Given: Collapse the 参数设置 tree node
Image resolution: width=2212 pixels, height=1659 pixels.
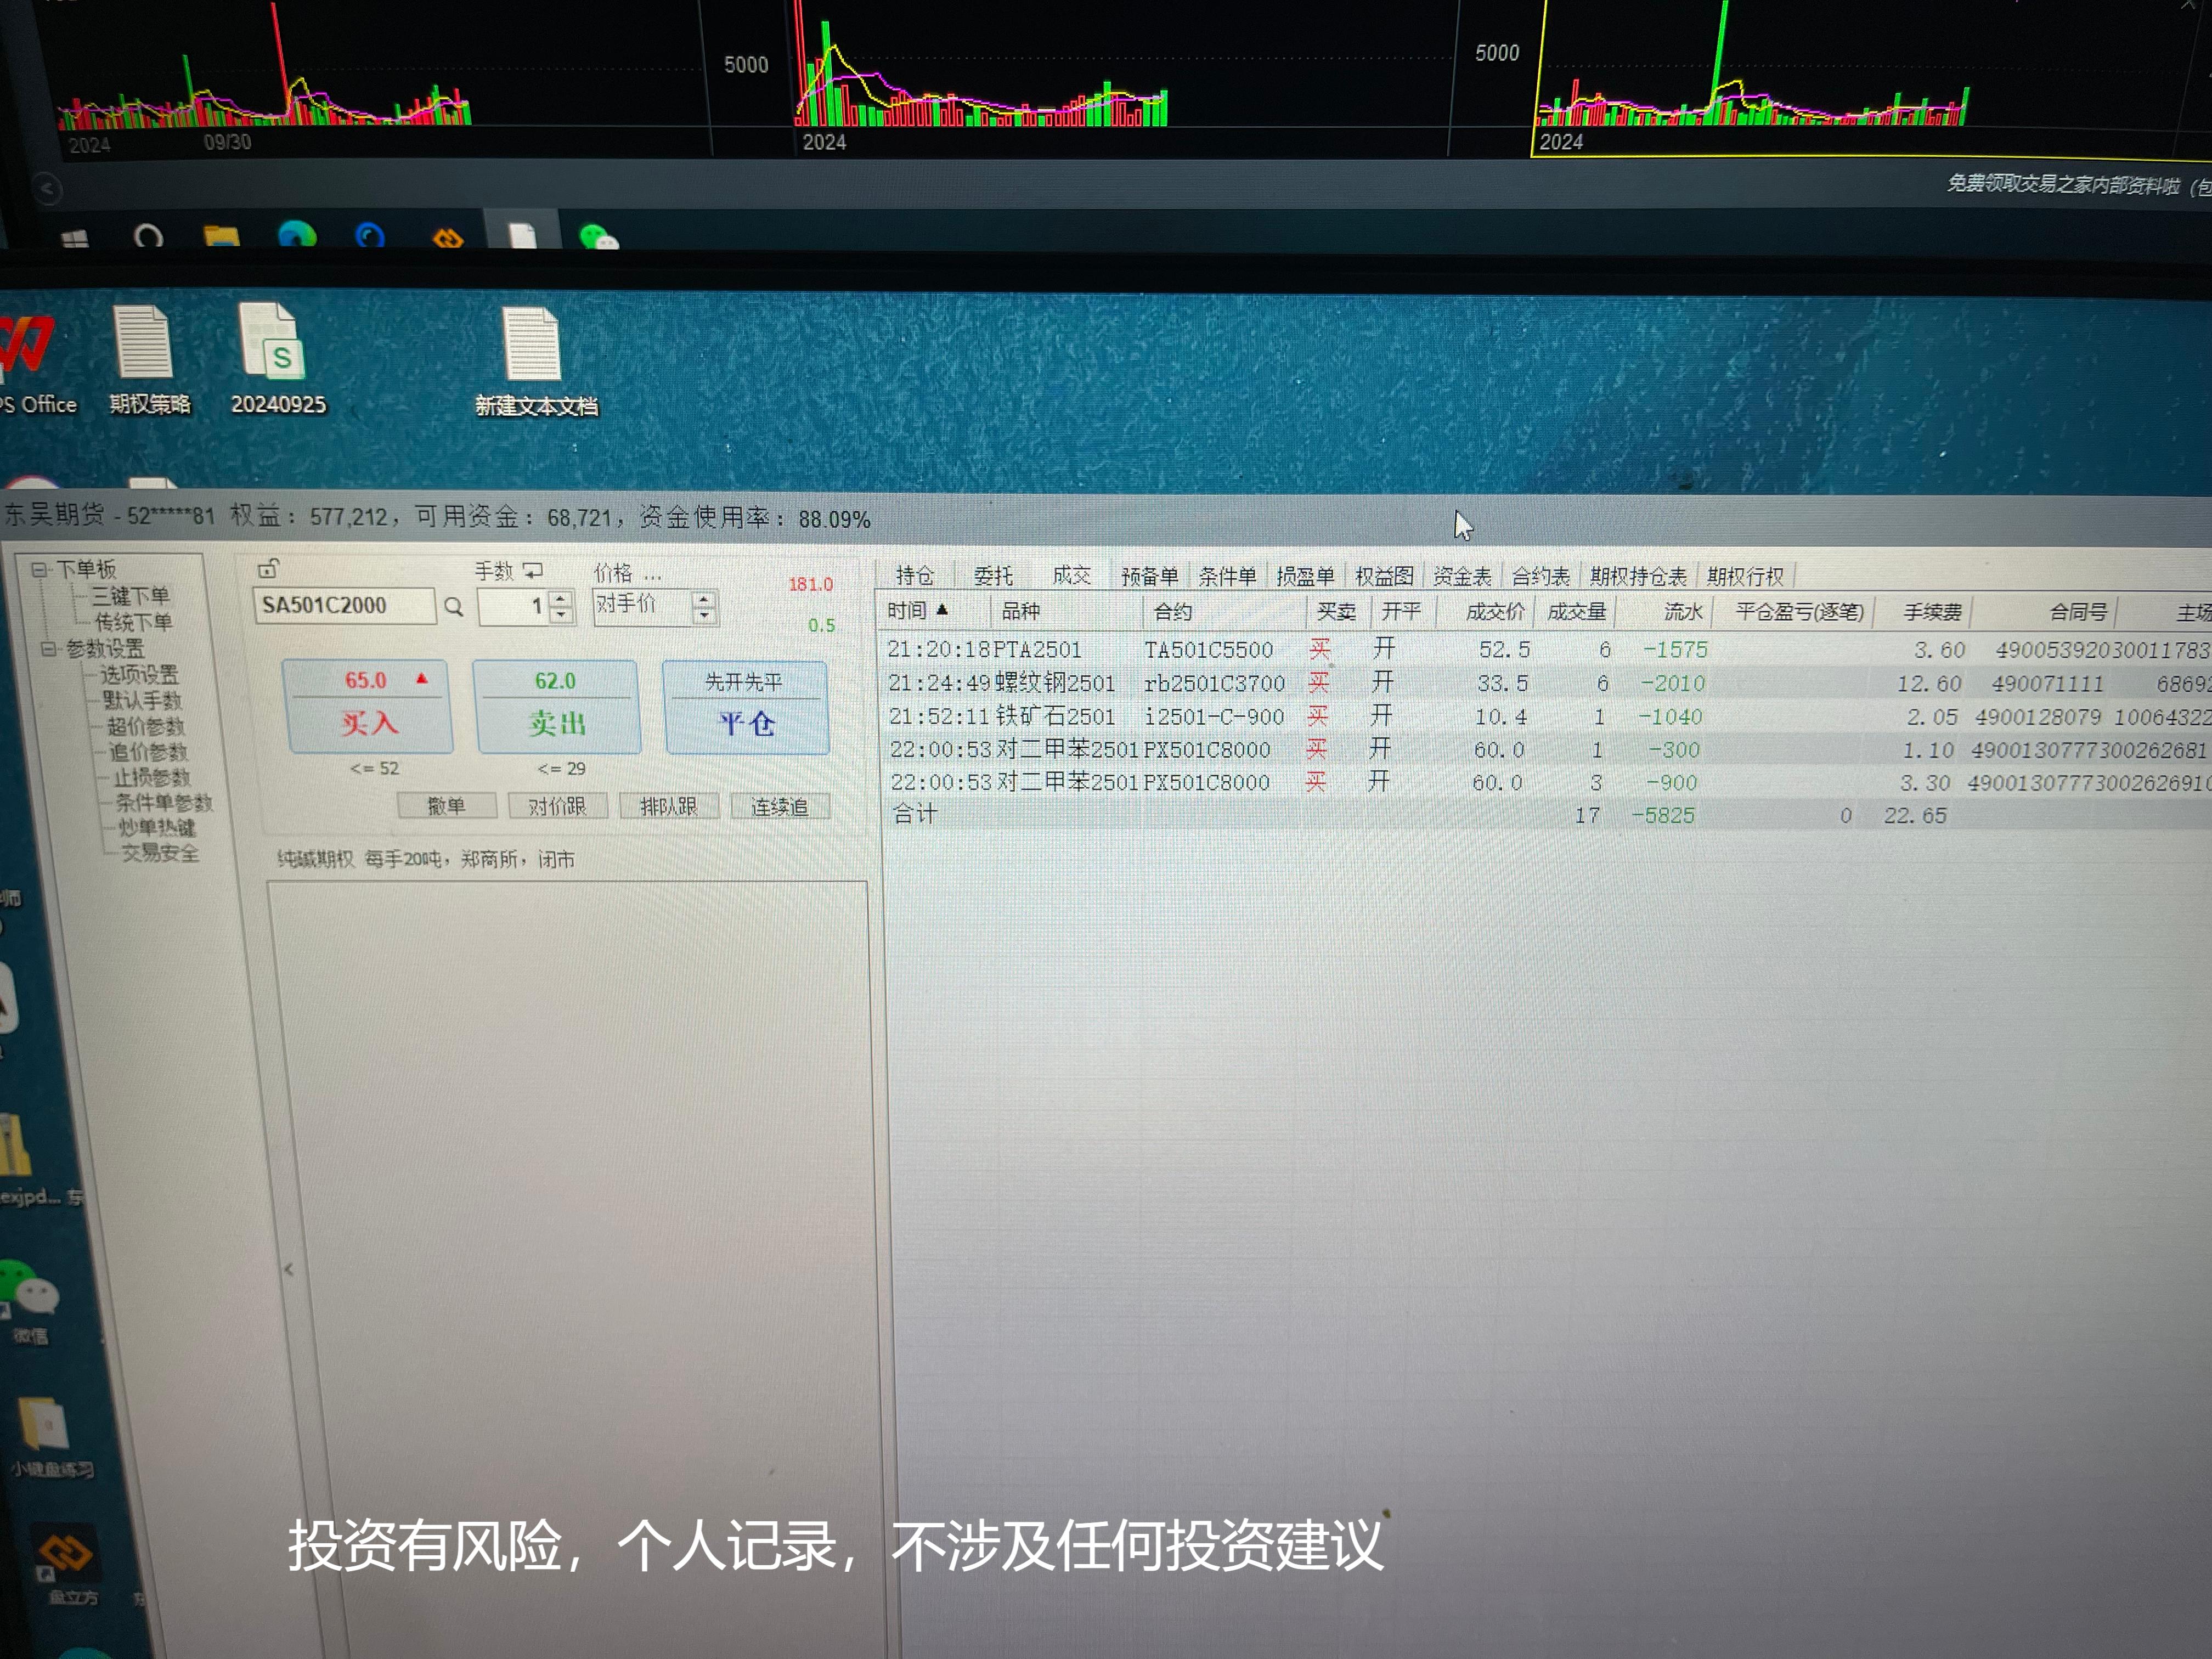Looking at the screenshot, I should point(48,648).
